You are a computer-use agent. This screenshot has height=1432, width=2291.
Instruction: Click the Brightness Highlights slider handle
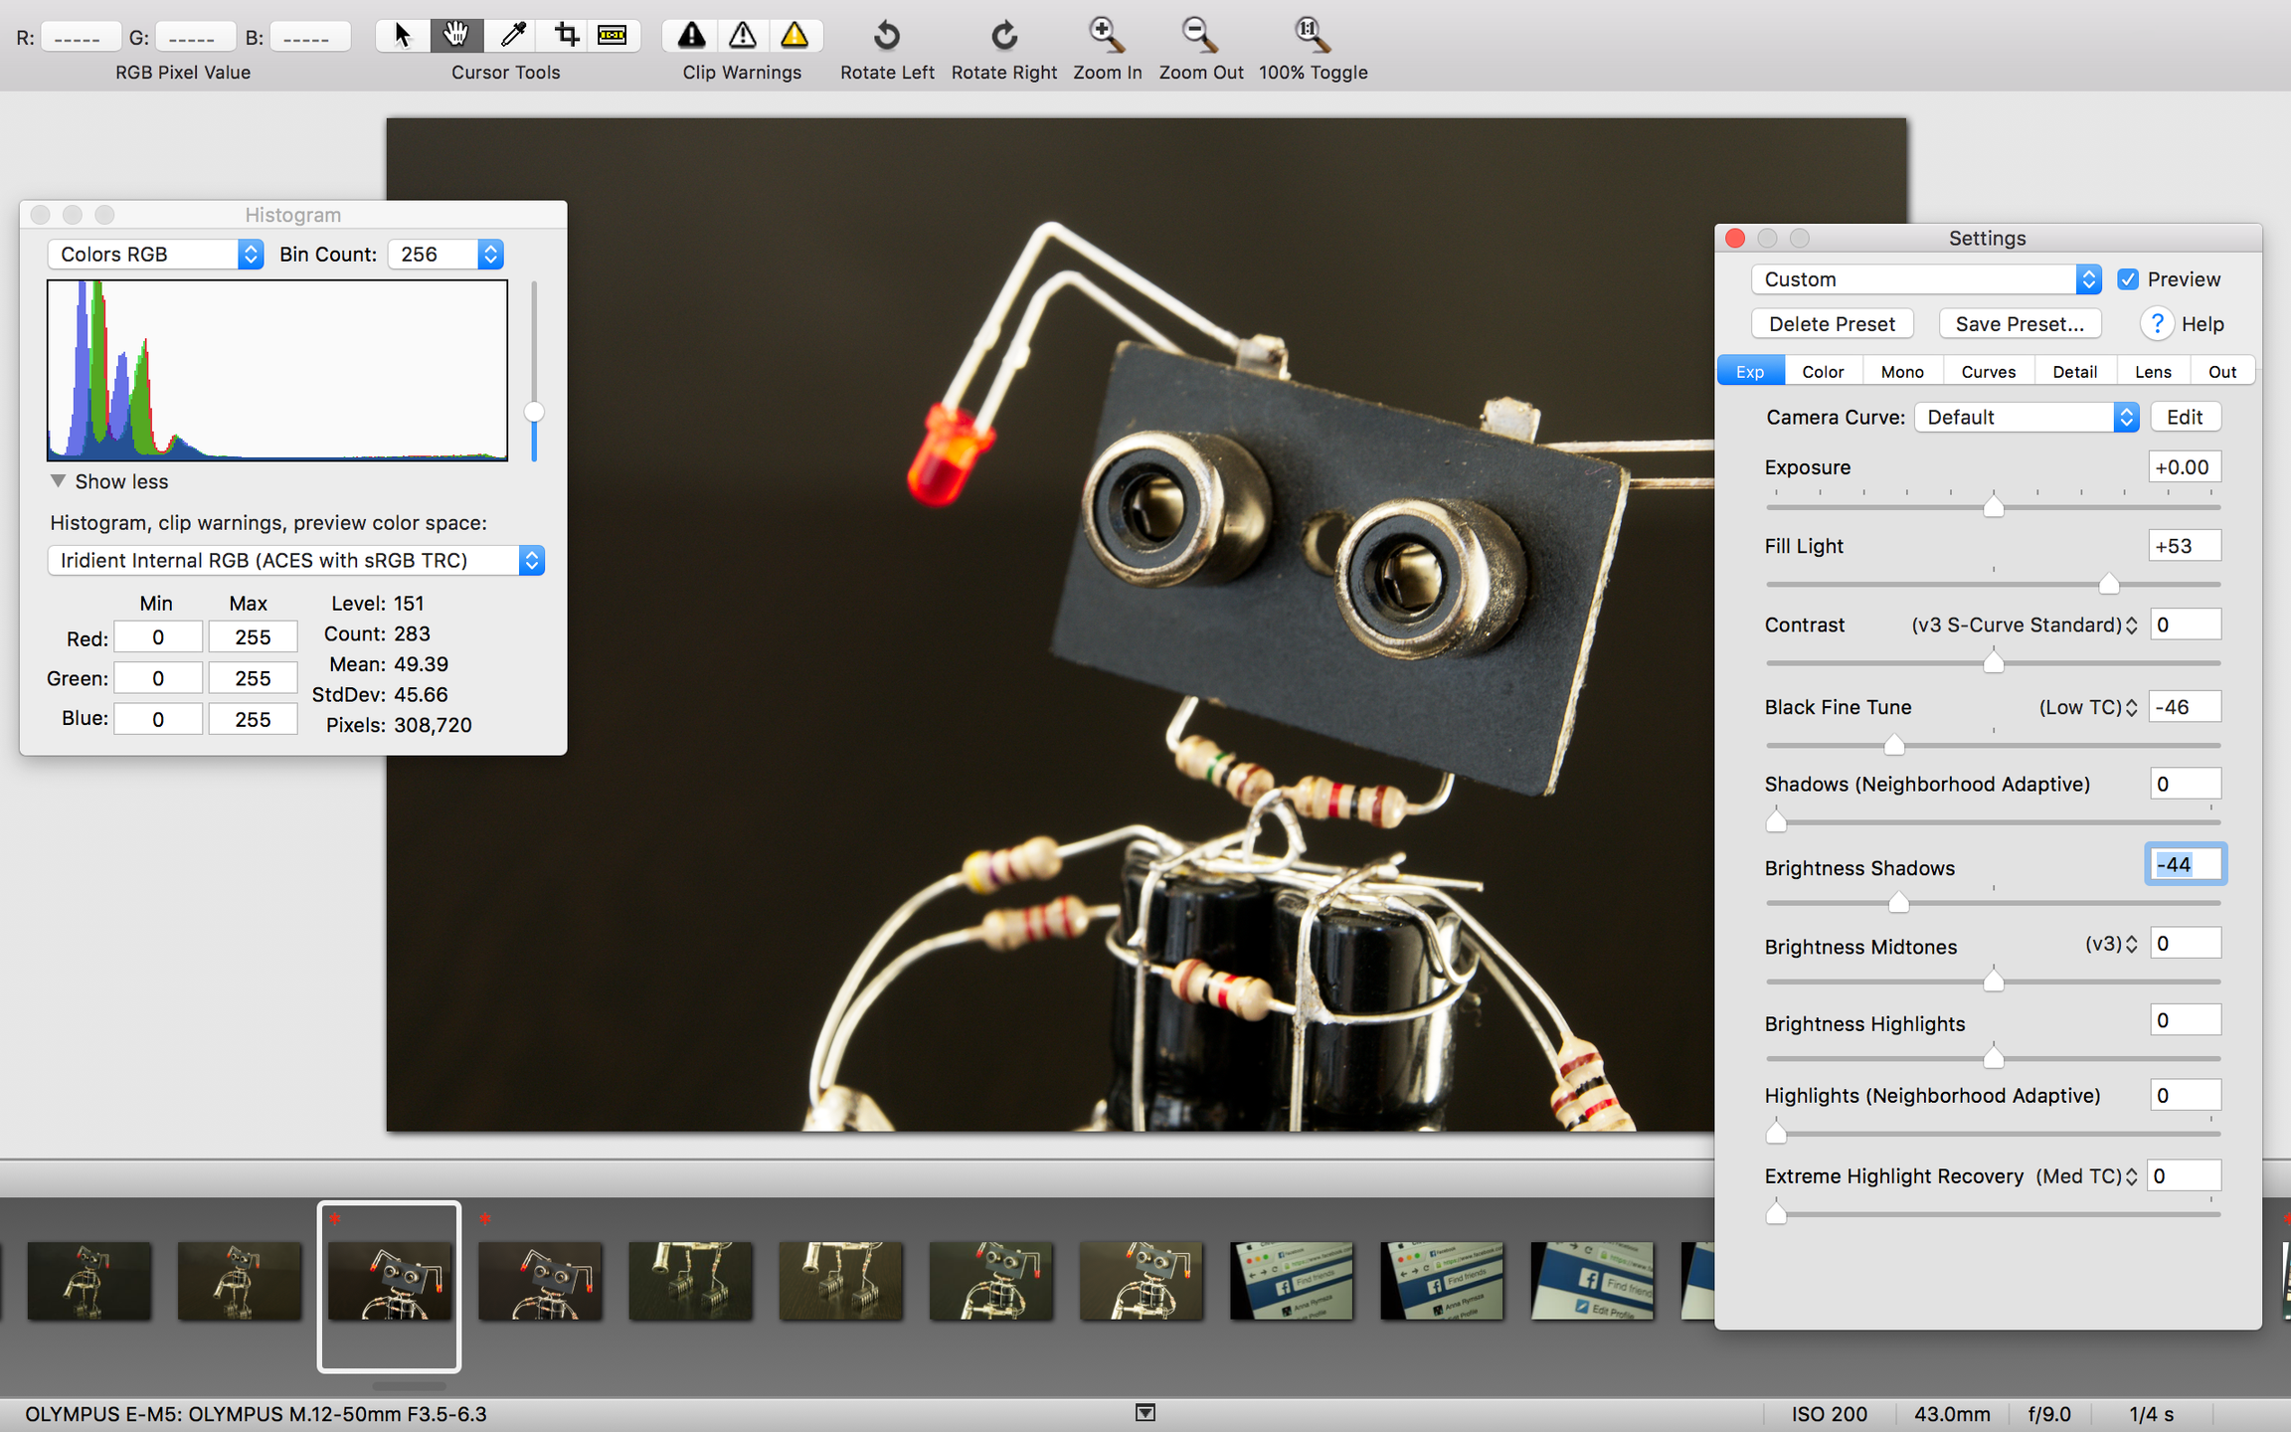[1993, 1058]
